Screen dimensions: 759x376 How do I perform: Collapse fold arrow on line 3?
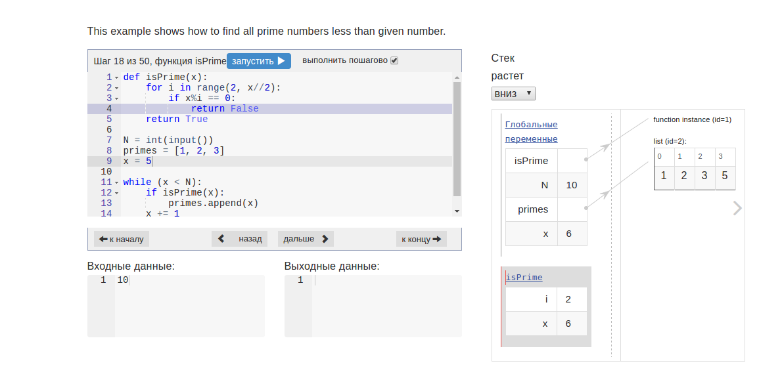(x=117, y=98)
